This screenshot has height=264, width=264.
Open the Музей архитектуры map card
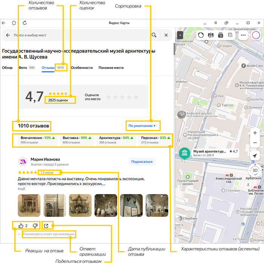click(215, 153)
